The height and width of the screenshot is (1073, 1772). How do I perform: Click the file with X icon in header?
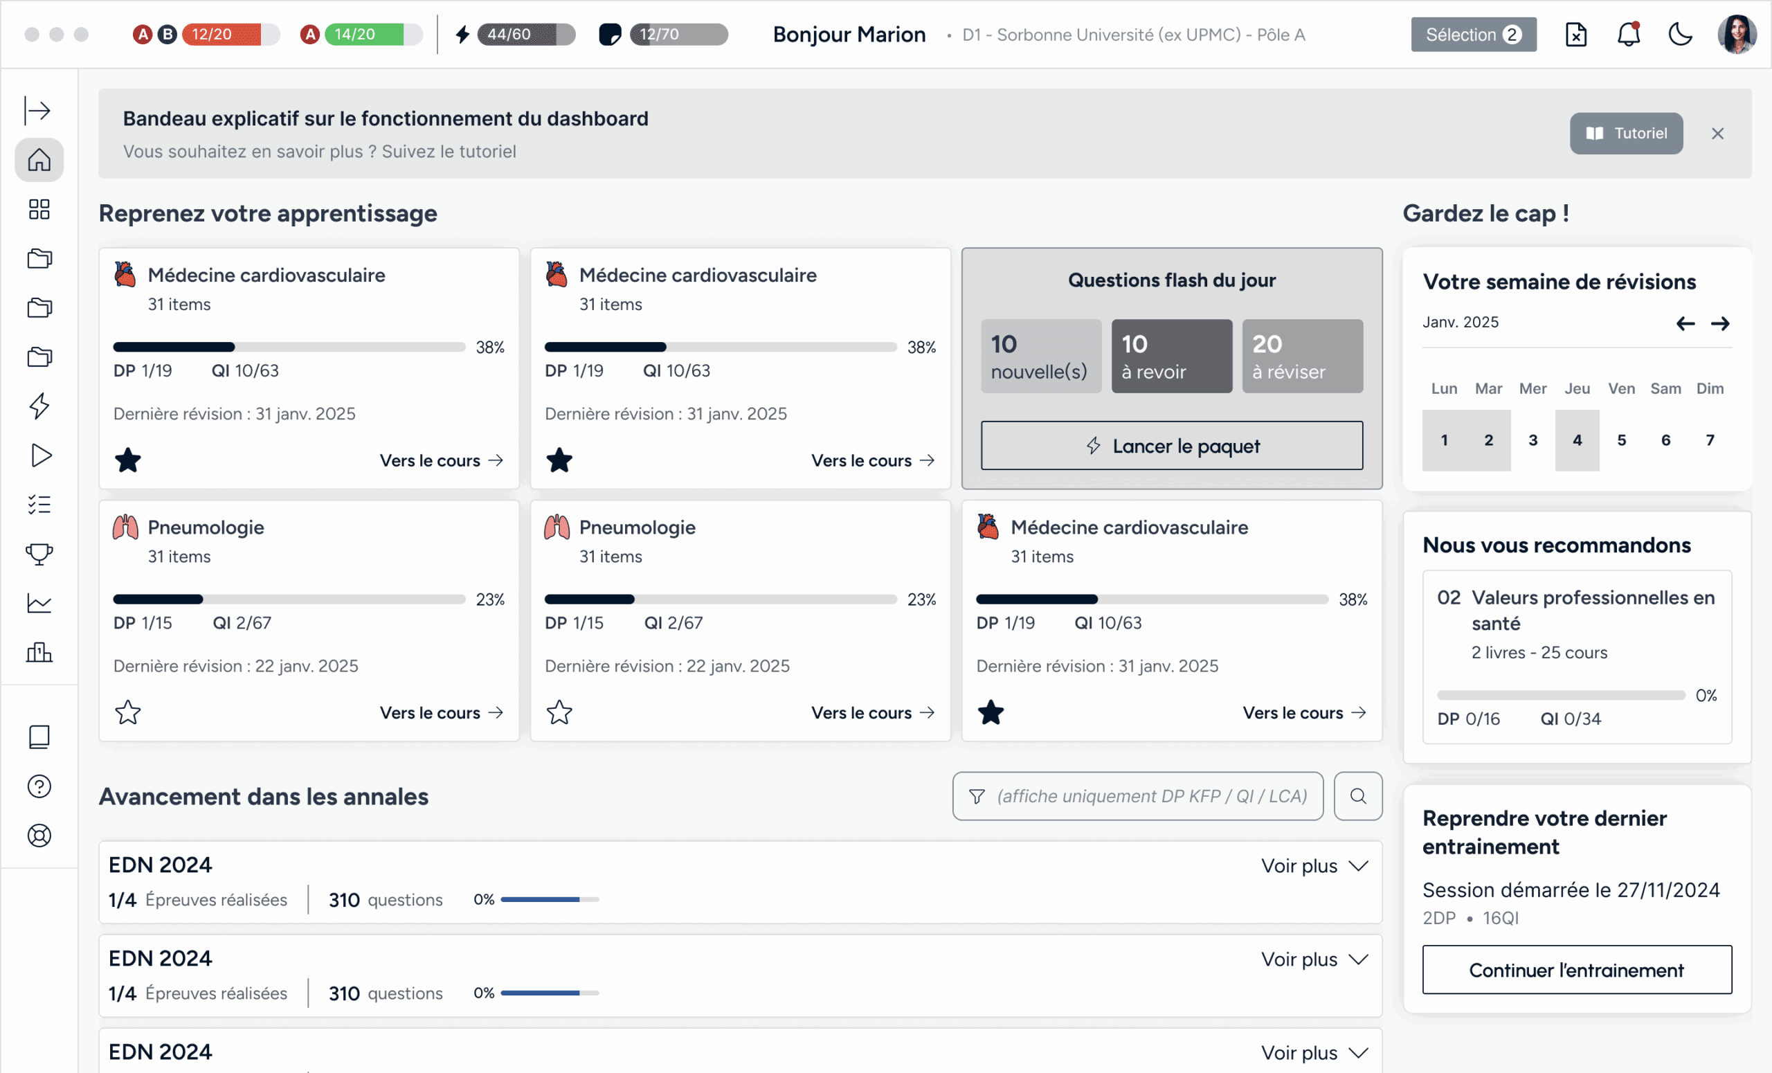click(x=1575, y=35)
